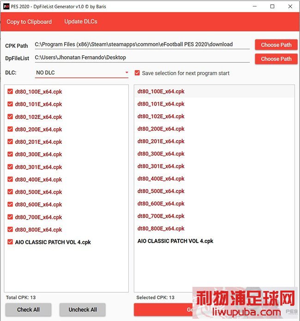Click the CPK Path input field
The height and width of the screenshot is (321, 300).
(142, 44)
